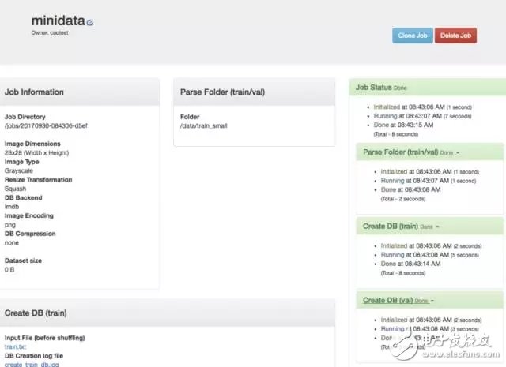Screen dimensions: 506x367
Task: Click the Create DB (train) status heading
Action: [x=391, y=226]
